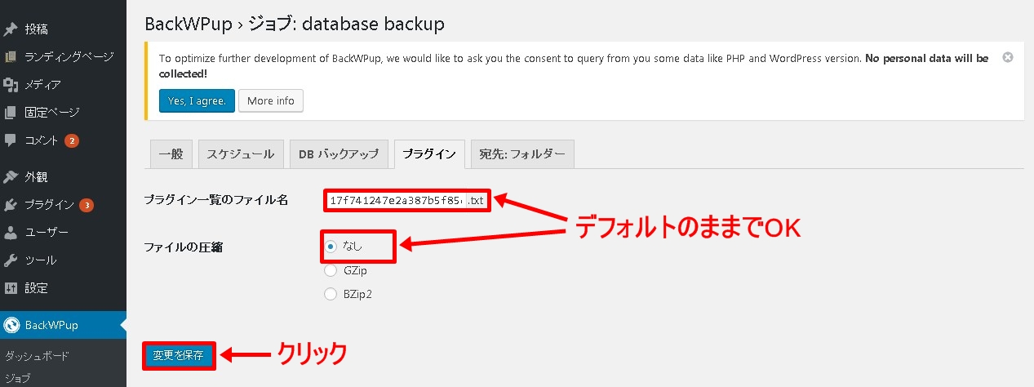This screenshot has height=387, width=1034.
Task: Select the なし compression radio button
Action: (331, 246)
